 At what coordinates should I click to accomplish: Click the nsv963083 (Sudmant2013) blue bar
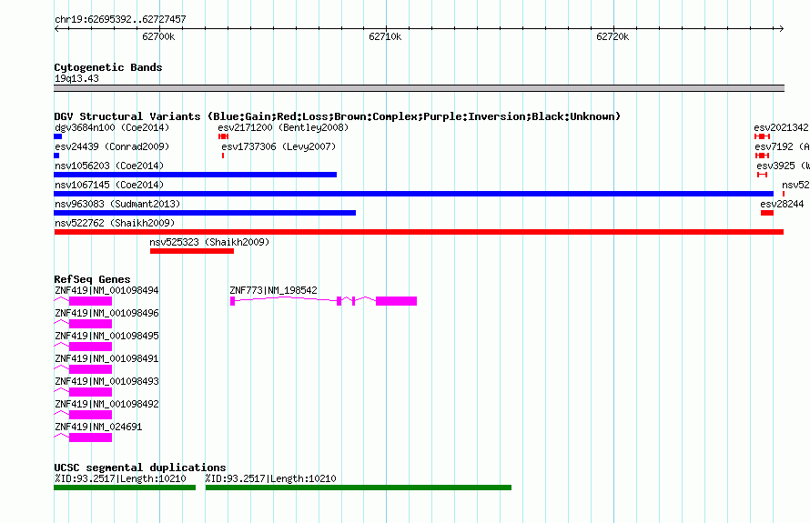pos(205,213)
